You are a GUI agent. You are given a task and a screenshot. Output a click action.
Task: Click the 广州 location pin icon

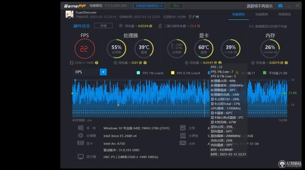pos(190,17)
